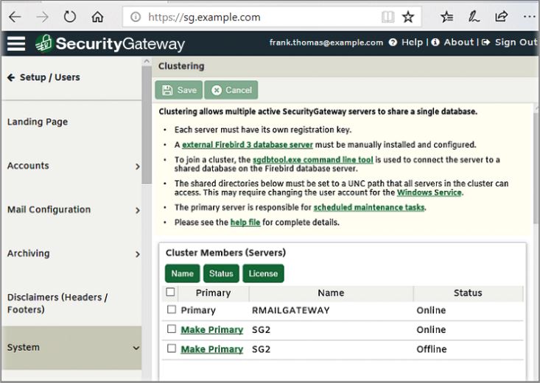Open the help file link
540x383 pixels.
[x=245, y=223]
